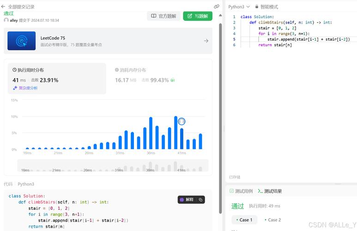The width and height of the screenshot is (357, 231).
Task: Click the mini overview range slider under chart
Action: (x=113, y=165)
